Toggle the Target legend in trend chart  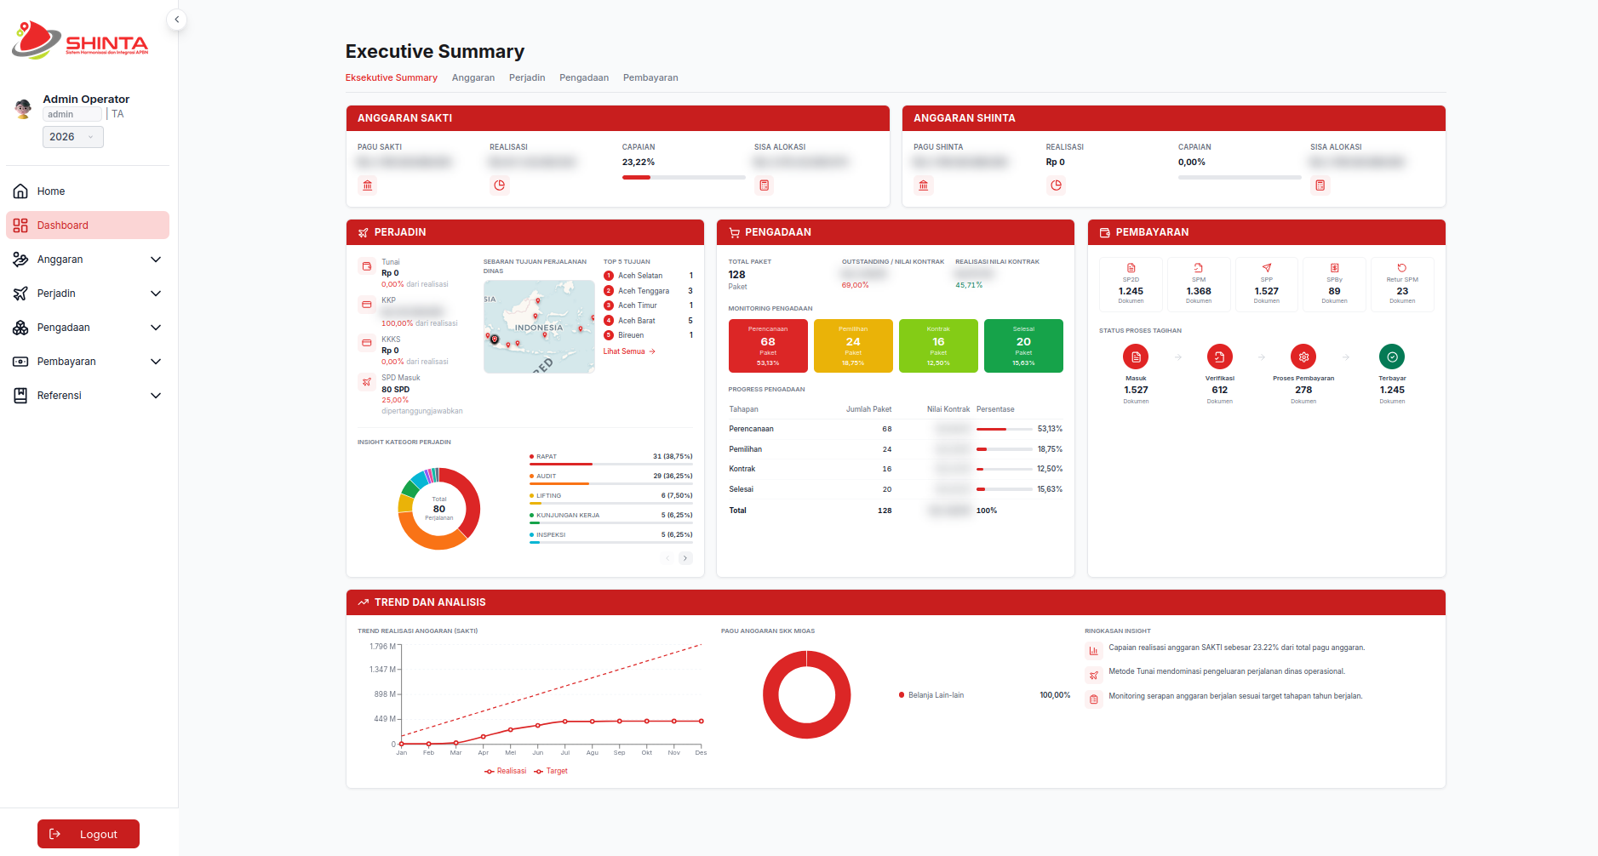click(551, 771)
